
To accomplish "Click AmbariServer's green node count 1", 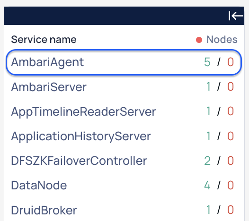I will 208,87.
